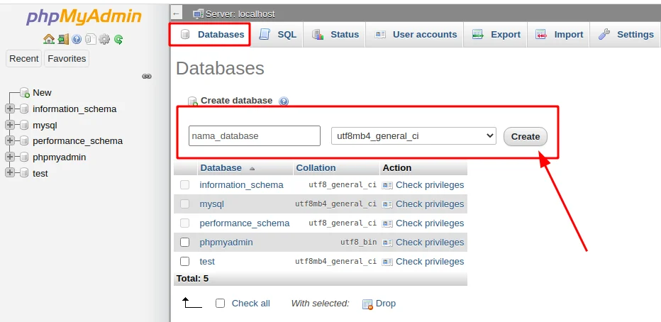Image resolution: width=661 pixels, height=322 pixels.
Task: Click the Home icon under phpMyAdmin logo
Action: 49,40
